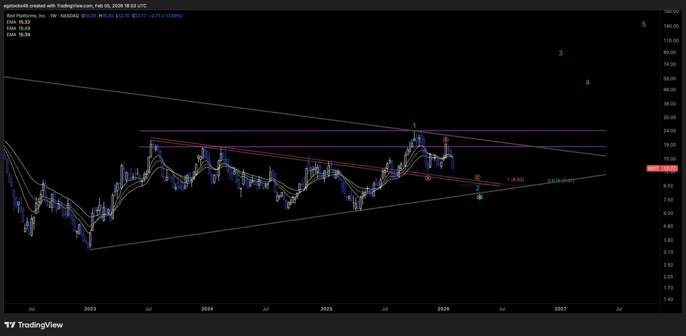
Task: Click the 2025 label on the time axis
Action: point(326,309)
